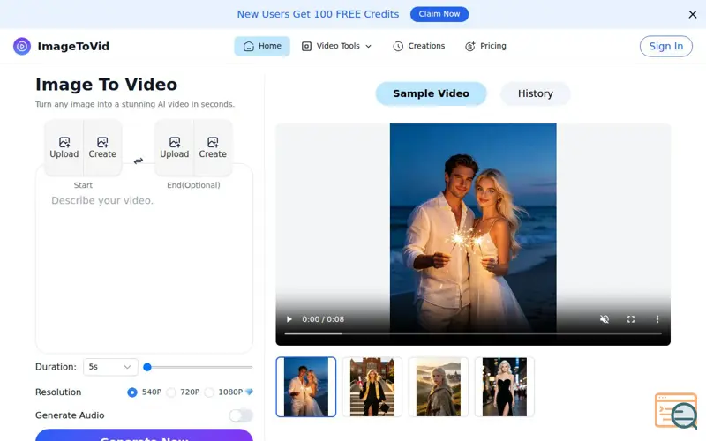
Task: Select the 540P resolution
Action: (132, 392)
